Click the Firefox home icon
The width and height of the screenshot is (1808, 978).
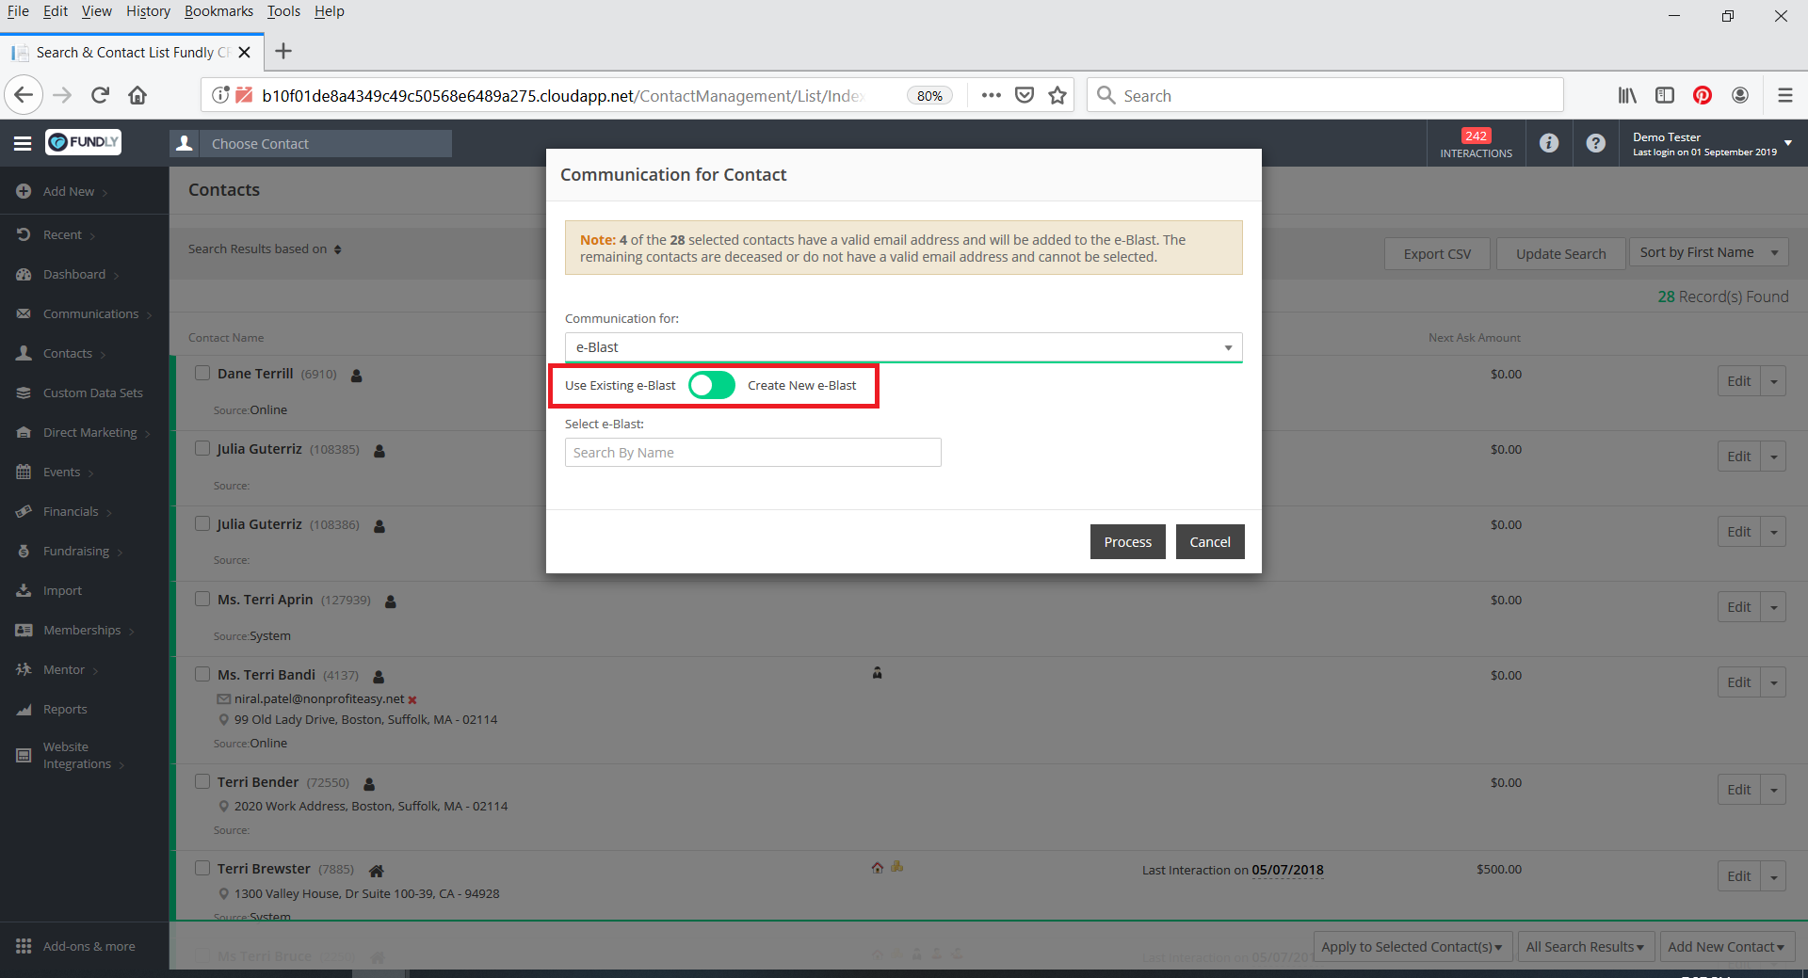click(137, 95)
